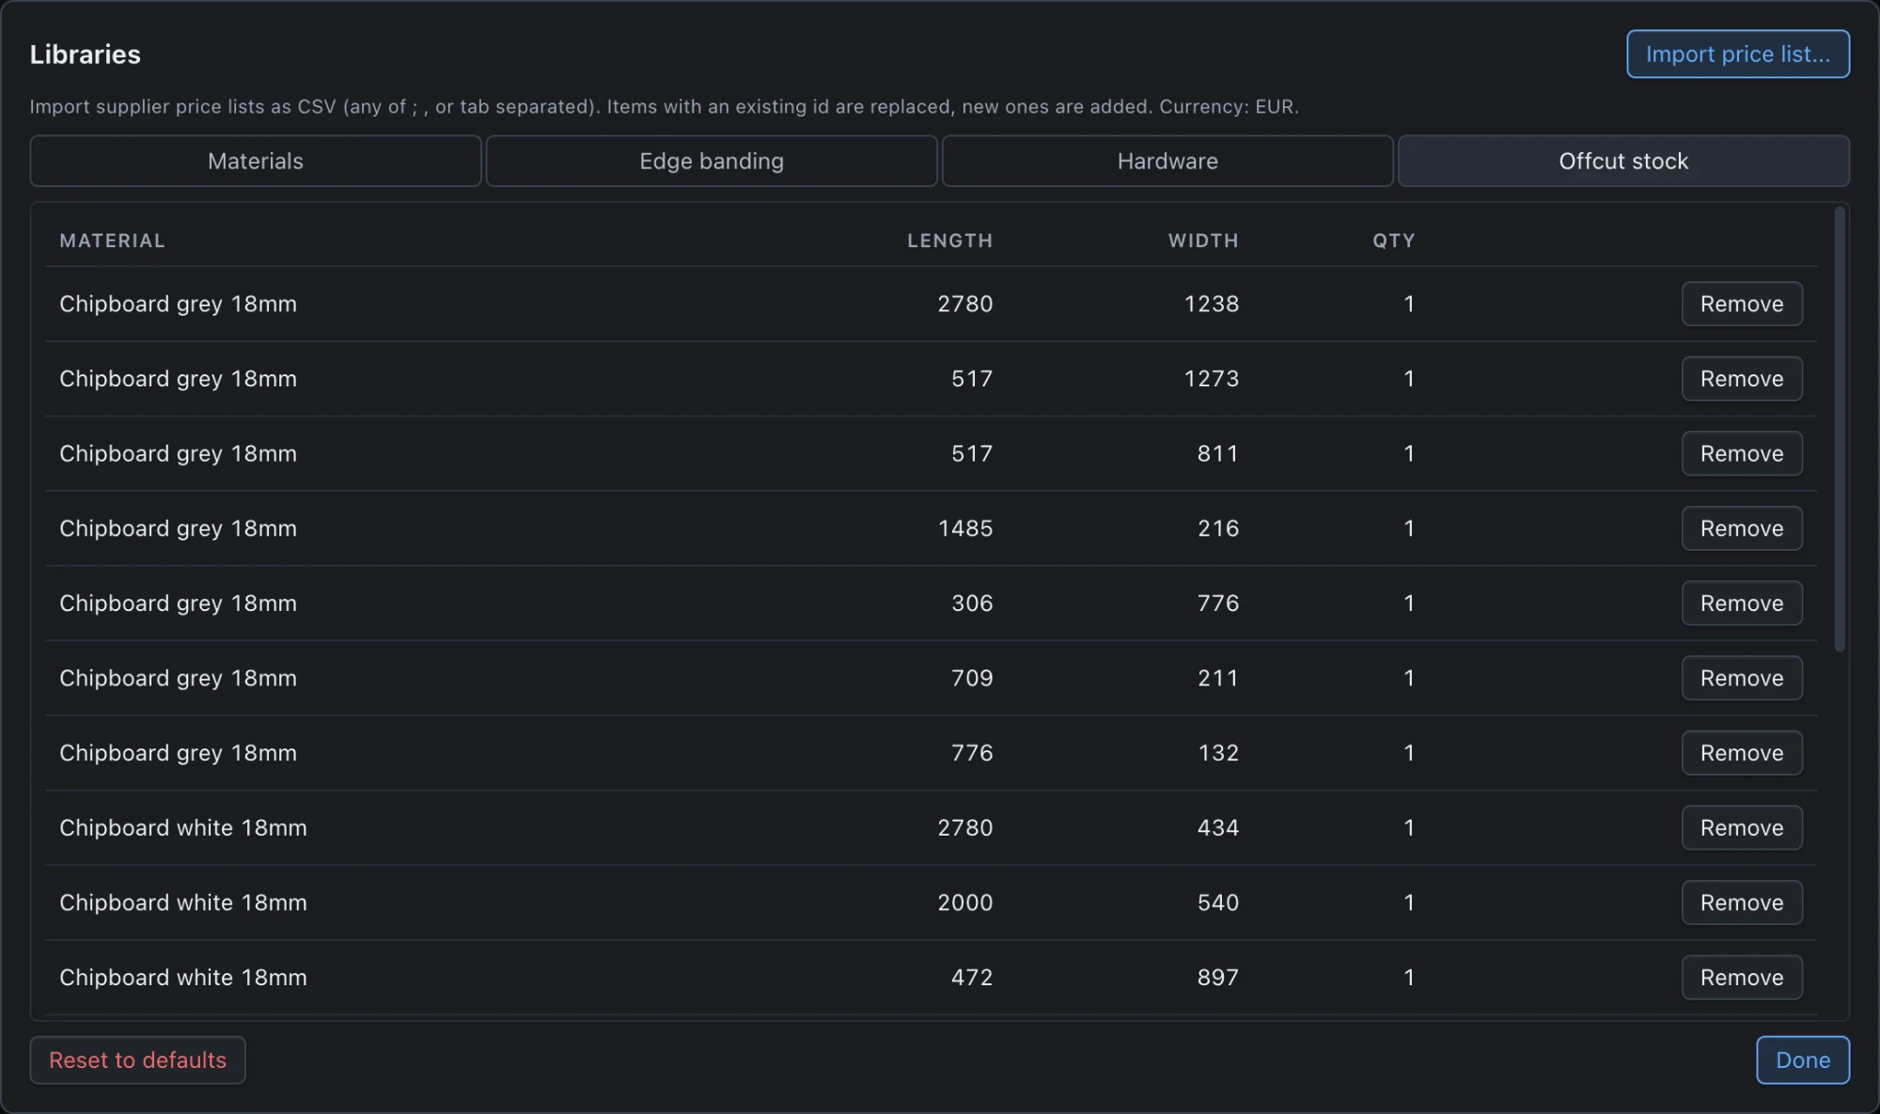
Task: Remove the white chipboard 2780 x 434 offcut
Action: click(1741, 828)
